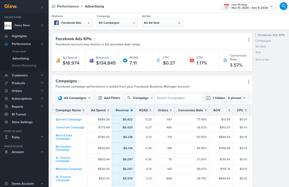
Task: Open BI Tunnel from the sidebar icon
Action: [6, 114]
